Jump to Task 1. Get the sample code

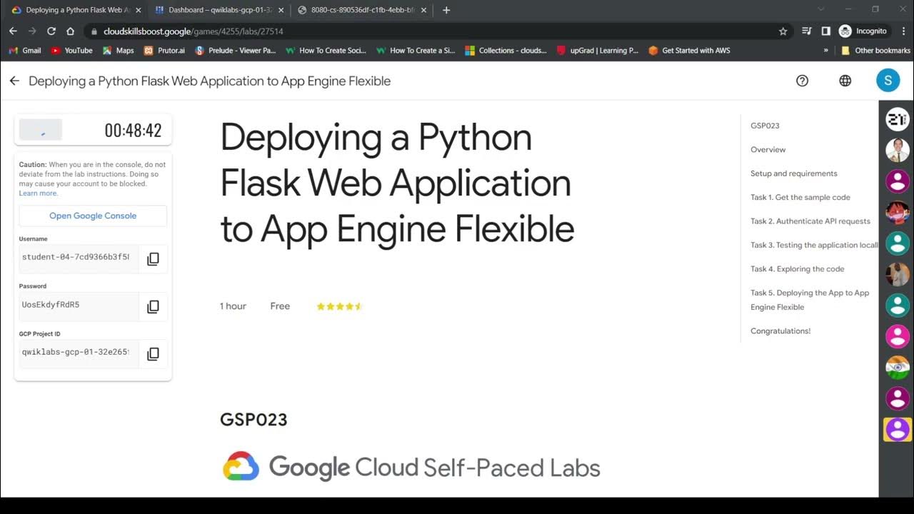tap(800, 197)
